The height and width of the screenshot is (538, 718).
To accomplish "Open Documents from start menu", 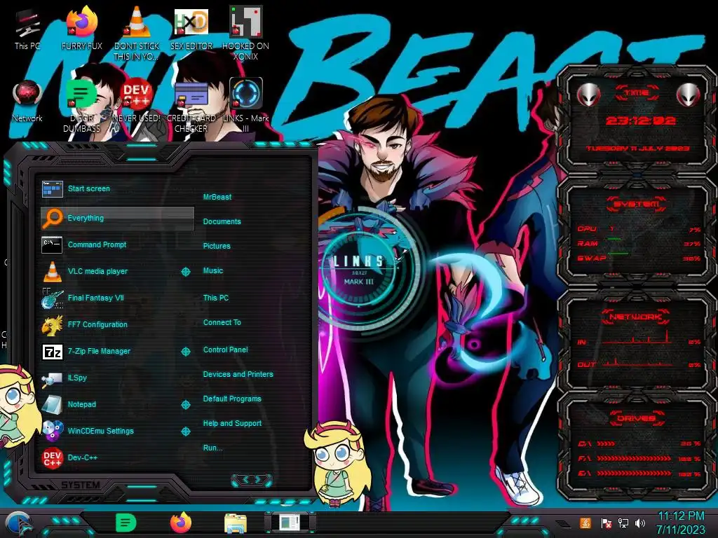I will click(222, 221).
